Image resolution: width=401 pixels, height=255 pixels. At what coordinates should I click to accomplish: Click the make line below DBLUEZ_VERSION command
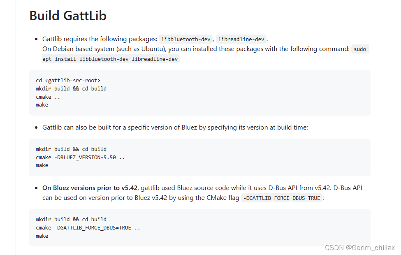pyautogui.click(x=42, y=165)
